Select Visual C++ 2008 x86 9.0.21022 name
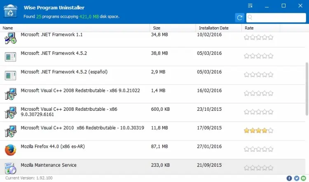 coord(80,91)
